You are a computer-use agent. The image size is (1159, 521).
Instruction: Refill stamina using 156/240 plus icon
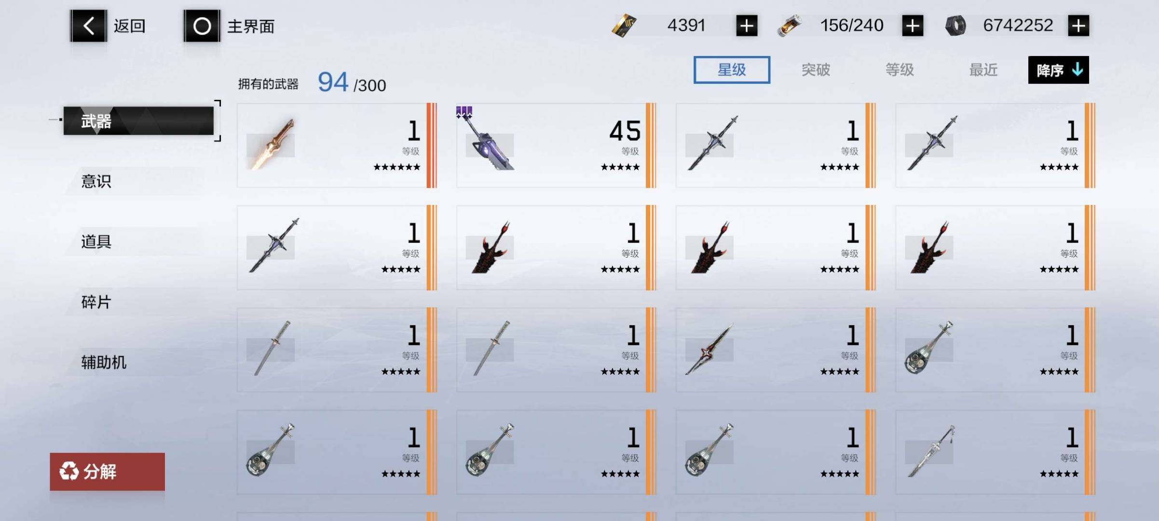[x=913, y=26]
